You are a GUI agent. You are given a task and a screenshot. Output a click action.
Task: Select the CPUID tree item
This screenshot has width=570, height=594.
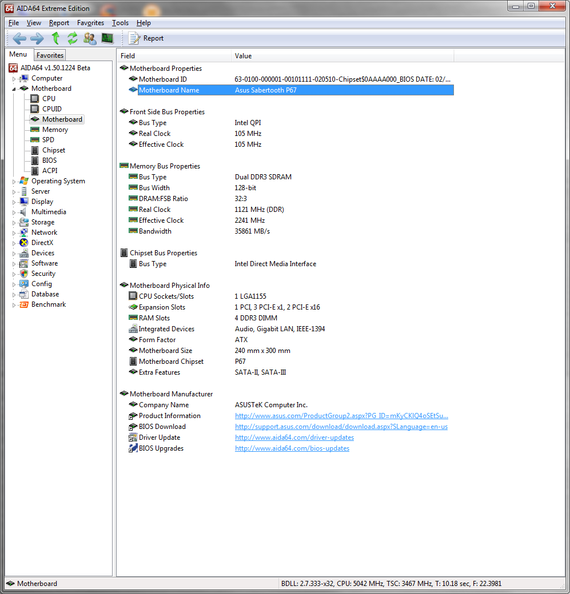pyautogui.click(x=52, y=109)
